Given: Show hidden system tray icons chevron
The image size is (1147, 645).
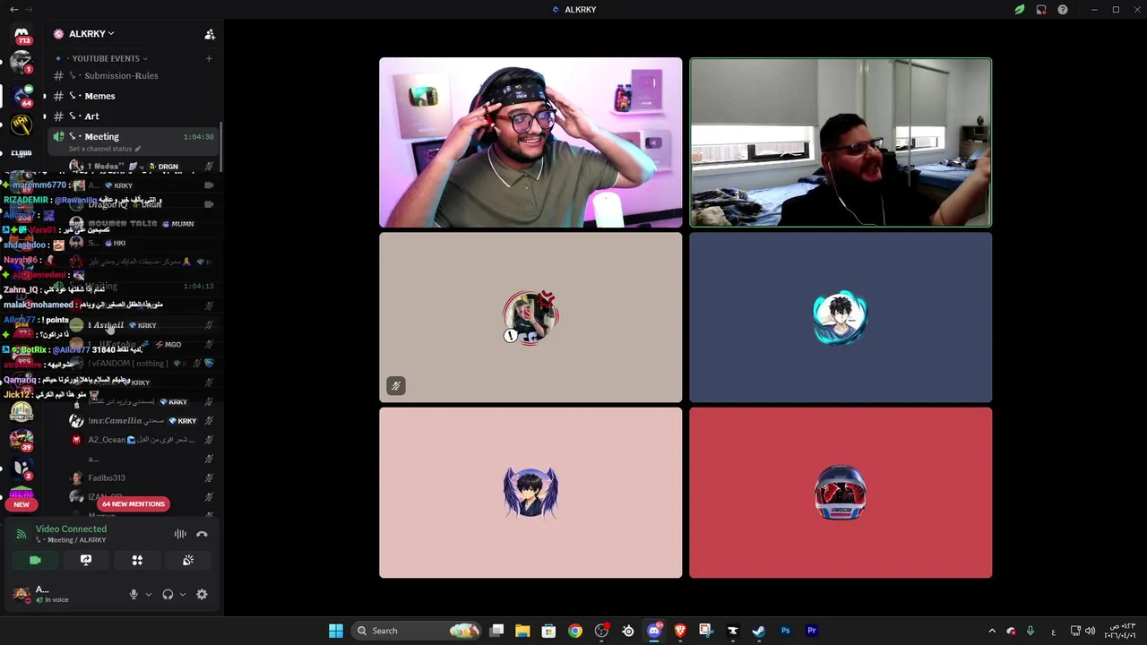Looking at the screenshot, I should click(992, 631).
